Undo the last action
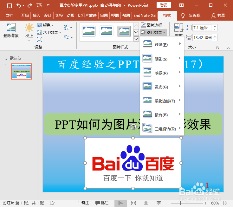The width and height of the screenshot is (233, 207). (x=19, y=6)
